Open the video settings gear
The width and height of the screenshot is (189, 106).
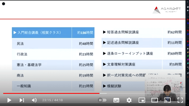point(129,100)
